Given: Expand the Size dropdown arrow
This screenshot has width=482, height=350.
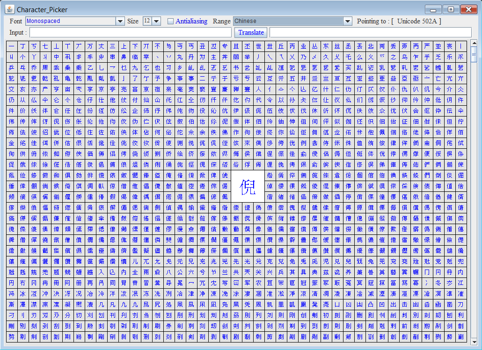Looking at the screenshot, I should pyautogui.click(x=156, y=21).
